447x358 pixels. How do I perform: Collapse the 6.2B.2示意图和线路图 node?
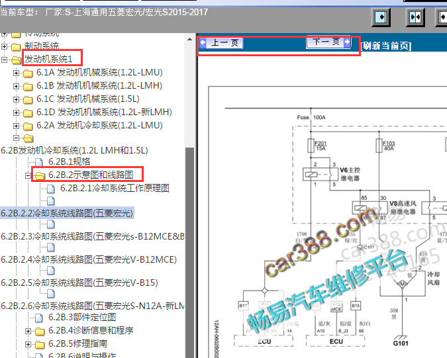[x=28, y=175]
